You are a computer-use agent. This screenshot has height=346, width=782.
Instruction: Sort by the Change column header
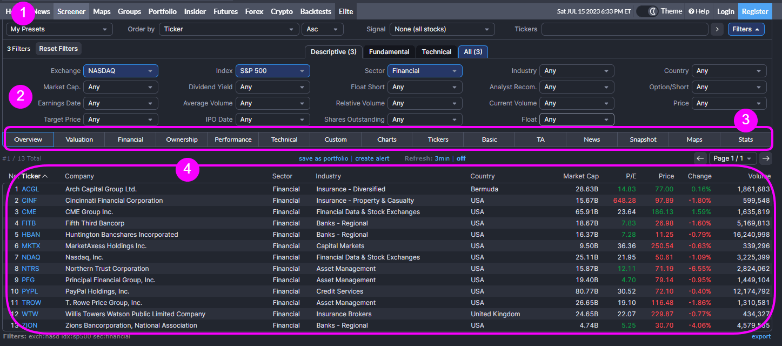tap(699, 176)
